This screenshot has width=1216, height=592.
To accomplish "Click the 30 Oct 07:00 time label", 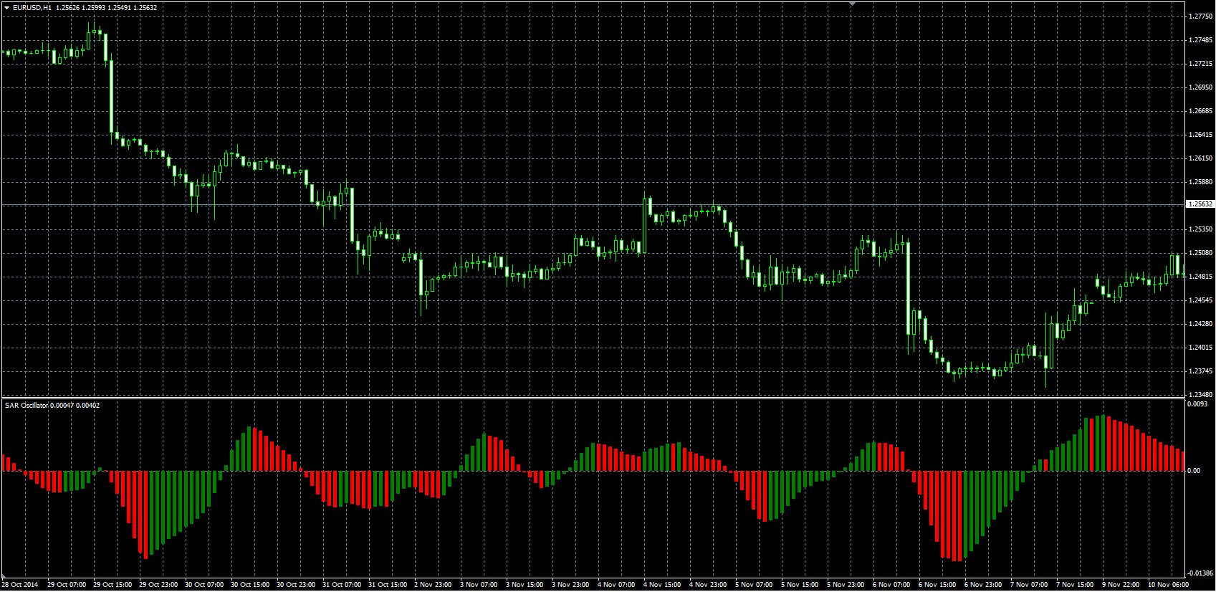I will coord(204,585).
